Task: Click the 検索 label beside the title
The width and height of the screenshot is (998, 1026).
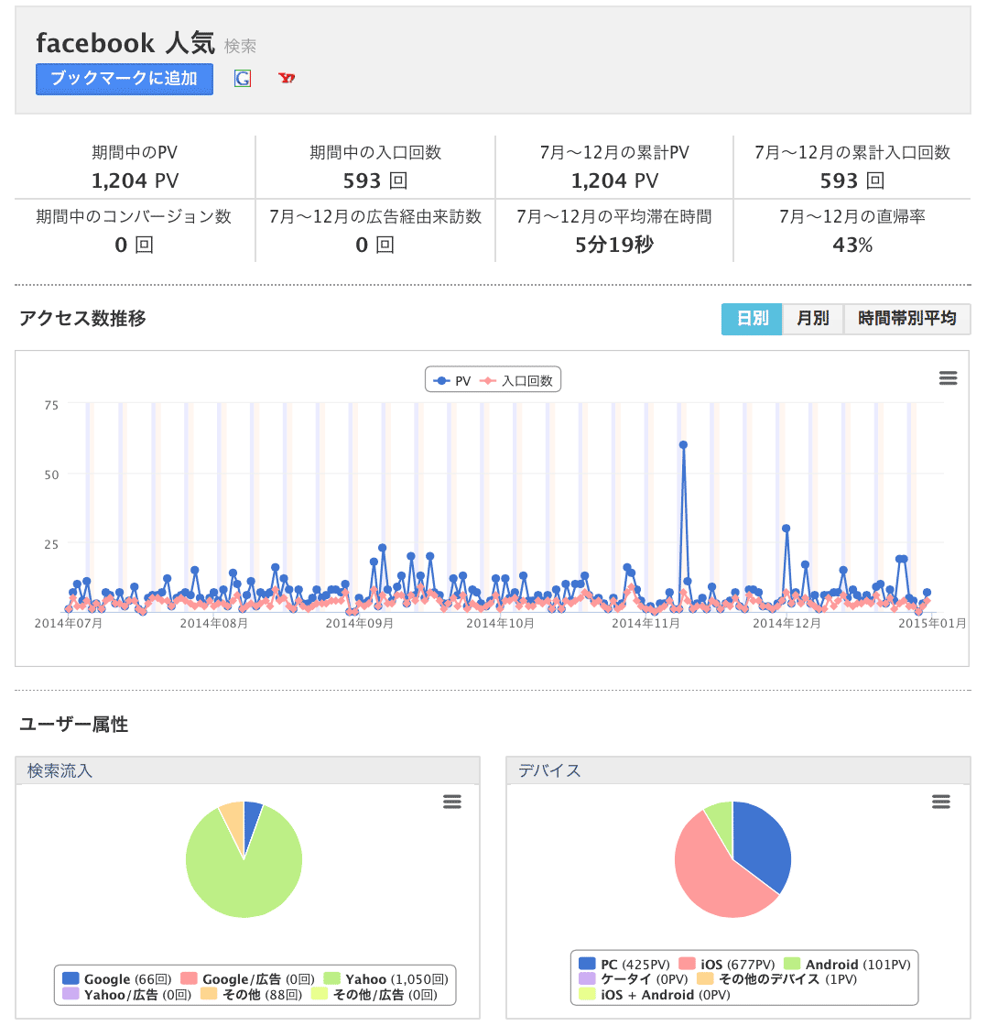Action: pos(240,46)
